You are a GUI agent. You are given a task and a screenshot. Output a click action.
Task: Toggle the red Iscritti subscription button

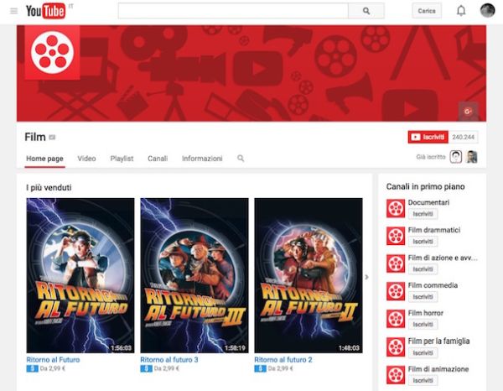[x=427, y=137]
